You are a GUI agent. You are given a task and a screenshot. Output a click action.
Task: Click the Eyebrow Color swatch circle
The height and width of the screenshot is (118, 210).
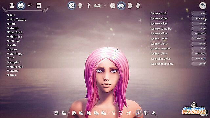tap(204, 18)
